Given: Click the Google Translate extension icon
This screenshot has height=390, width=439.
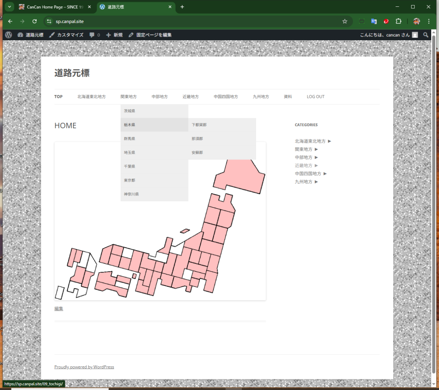Looking at the screenshot, I should (374, 21).
